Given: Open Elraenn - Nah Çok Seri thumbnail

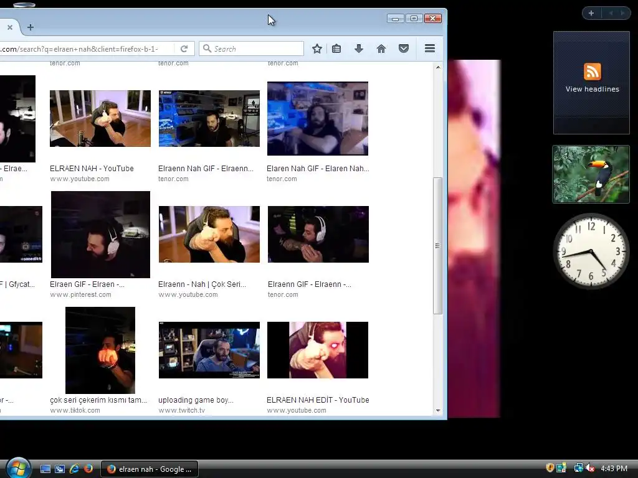Looking at the screenshot, I should tap(209, 234).
